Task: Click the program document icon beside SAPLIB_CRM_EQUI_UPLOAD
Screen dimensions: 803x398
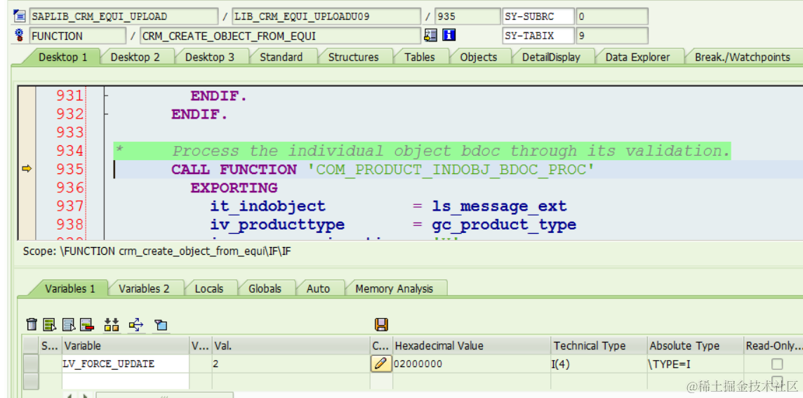Action: click(20, 16)
